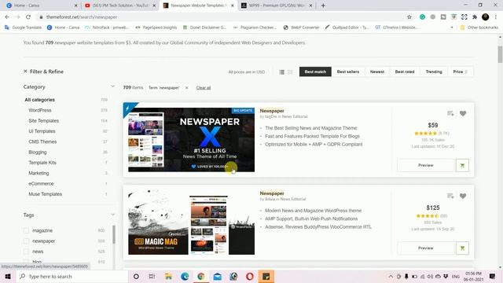This screenshot has width=503, height=283.
Task: Sort results by Newest
Action: (x=377, y=72)
